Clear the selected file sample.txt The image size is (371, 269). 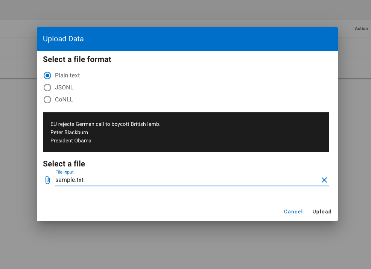(x=324, y=180)
